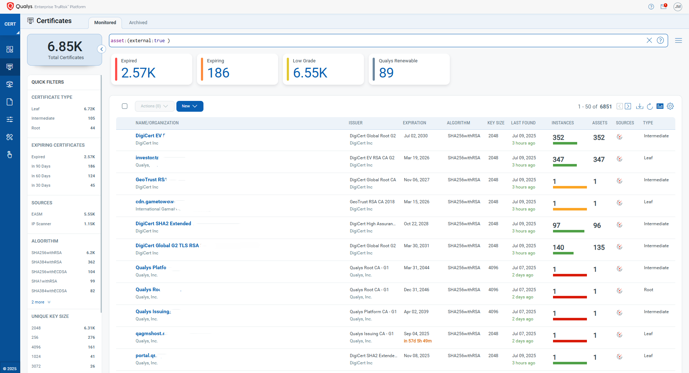Viewport: 689px width, 373px height.
Task: Open the Dashboard icon in left sidebar
Action: tap(10, 49)
